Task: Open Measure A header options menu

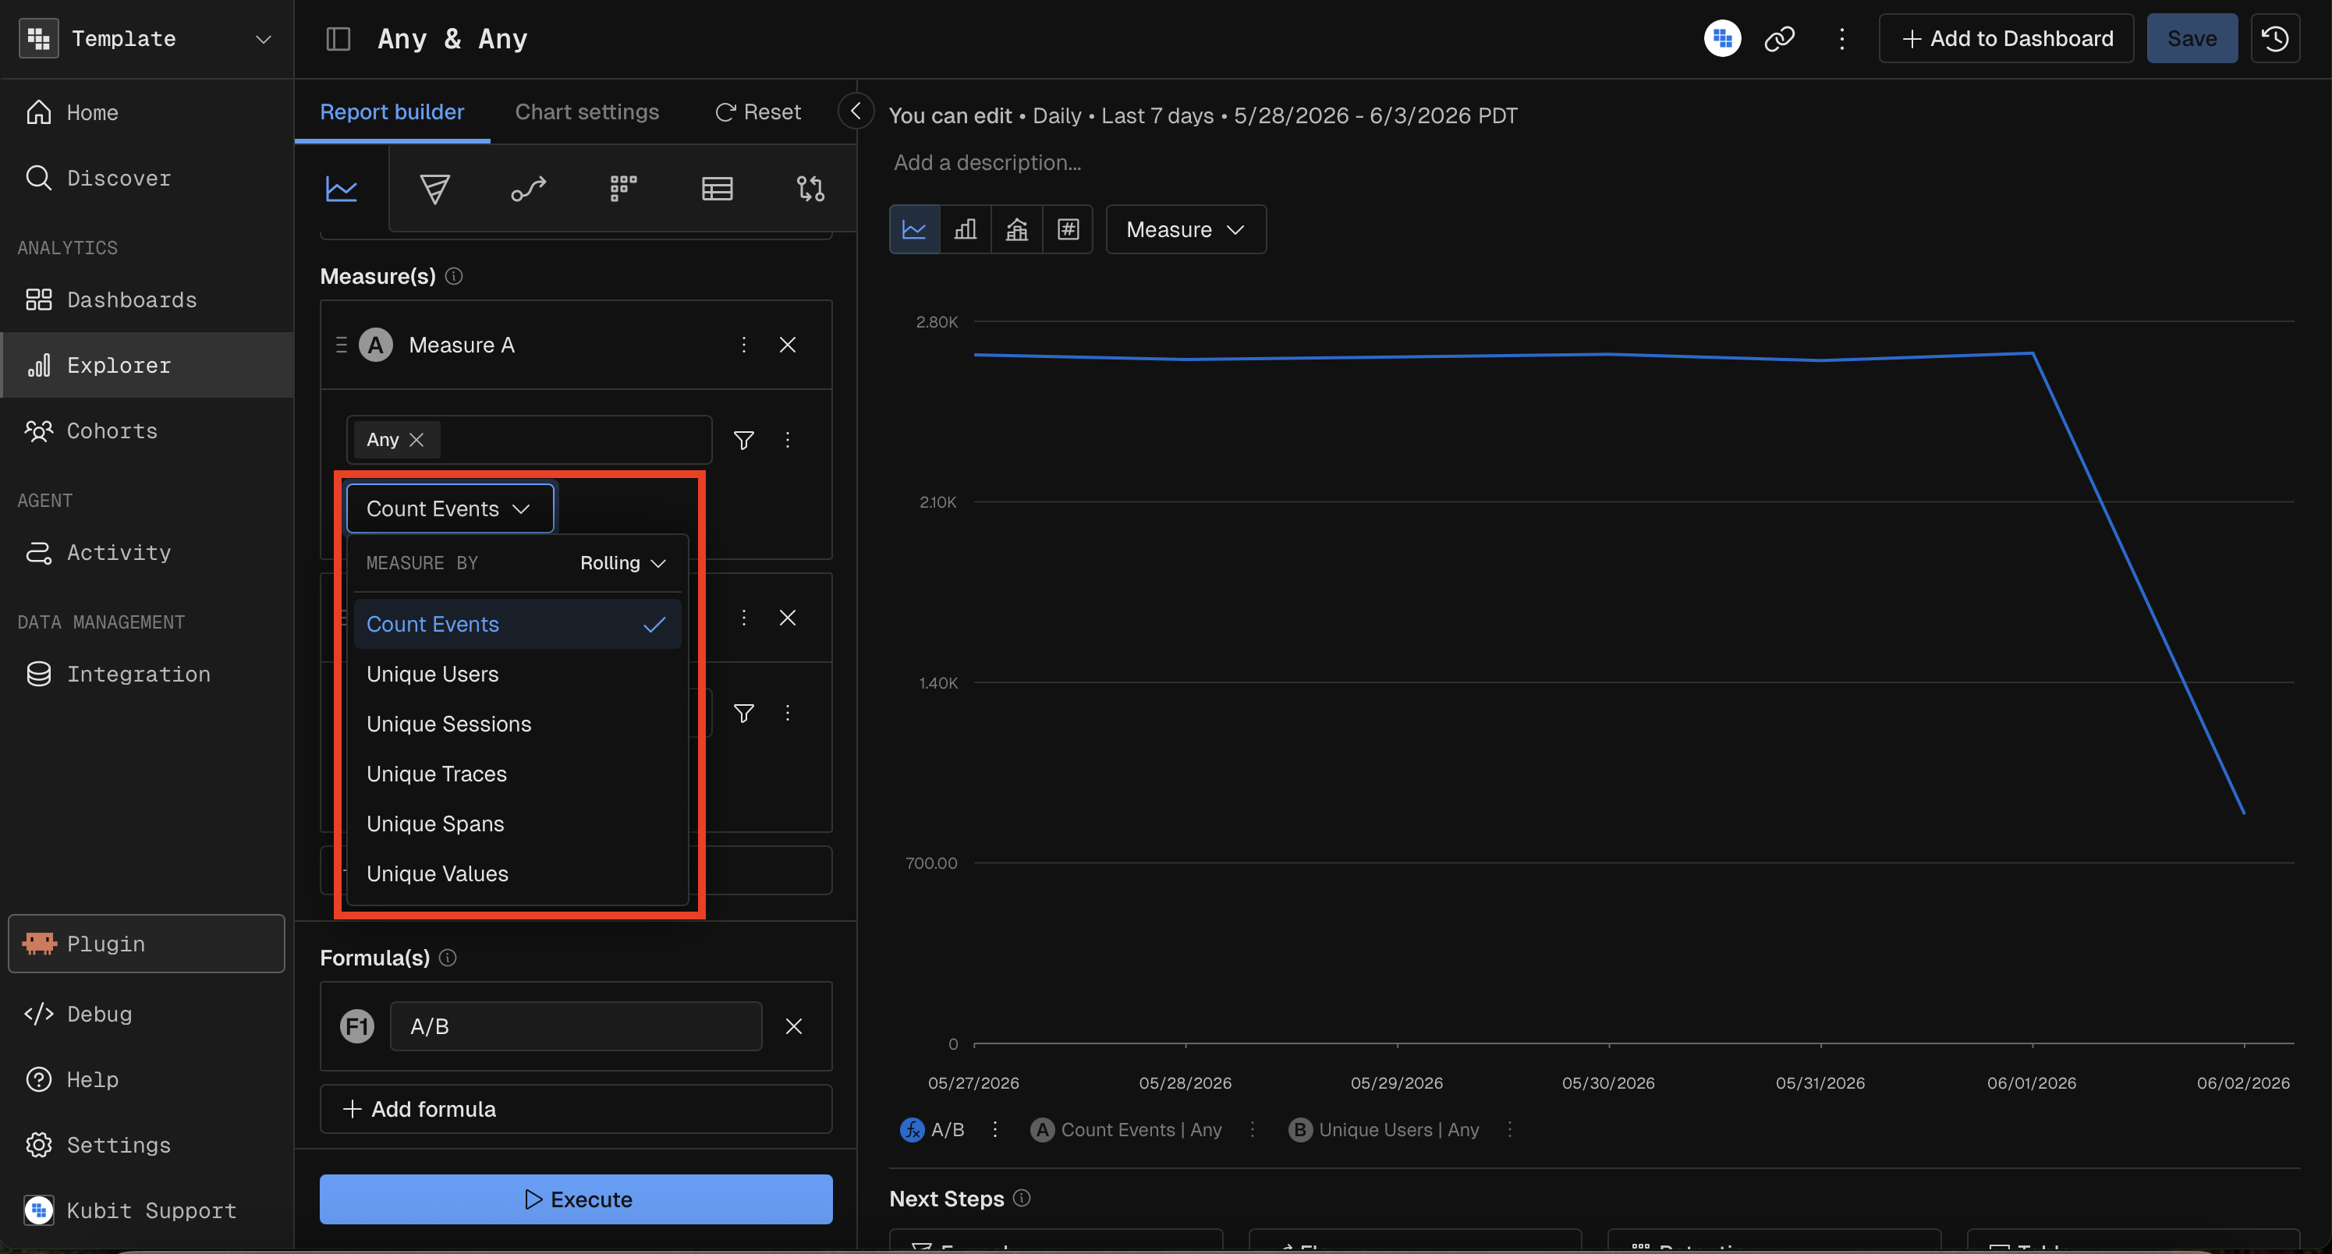Action: (x=743, y=344)
